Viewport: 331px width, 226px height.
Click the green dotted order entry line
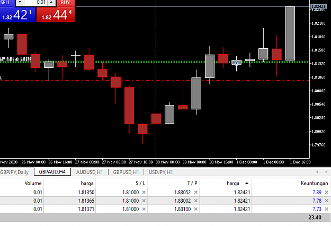[155, 62]
